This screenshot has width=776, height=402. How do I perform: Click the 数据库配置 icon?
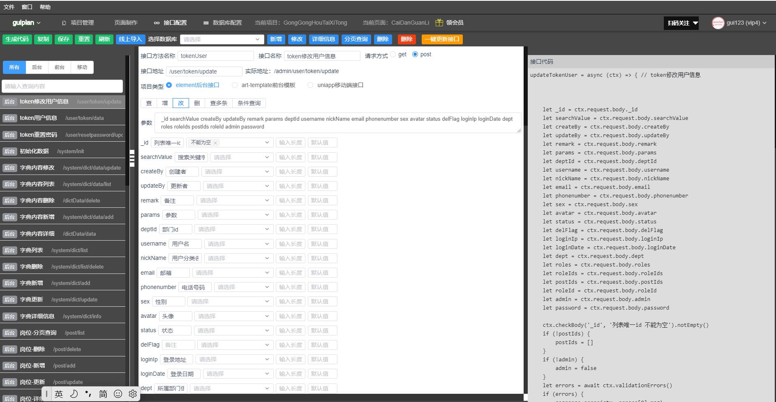point(206,23)
